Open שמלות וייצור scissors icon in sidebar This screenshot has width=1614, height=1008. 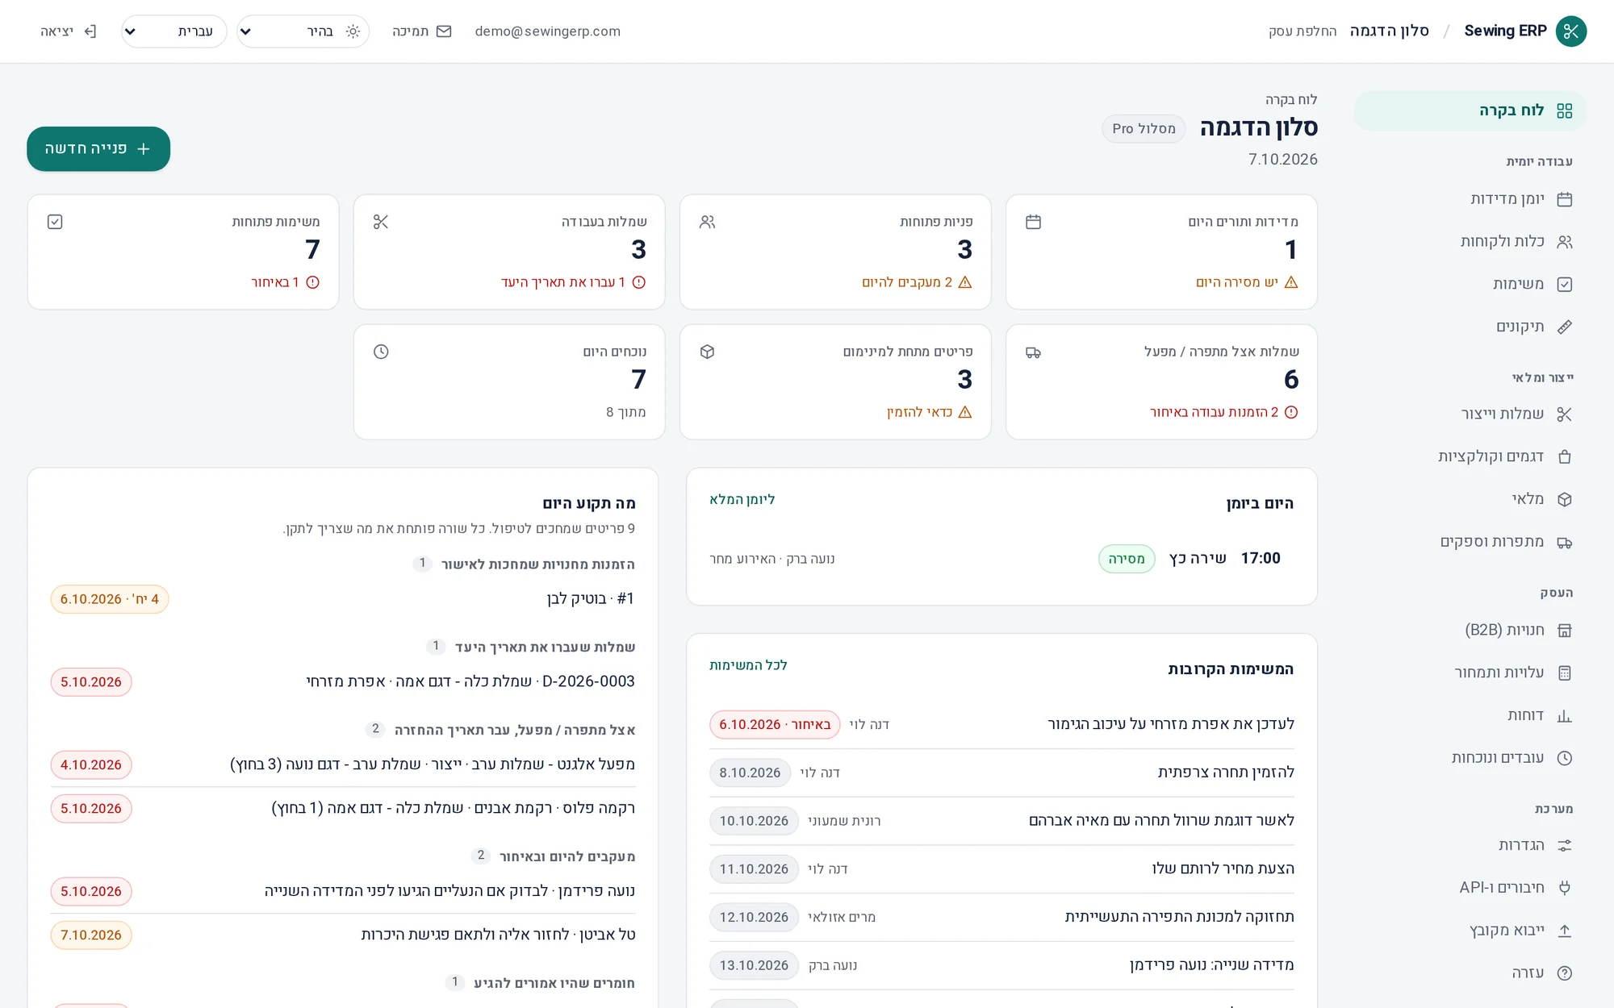1564,414
